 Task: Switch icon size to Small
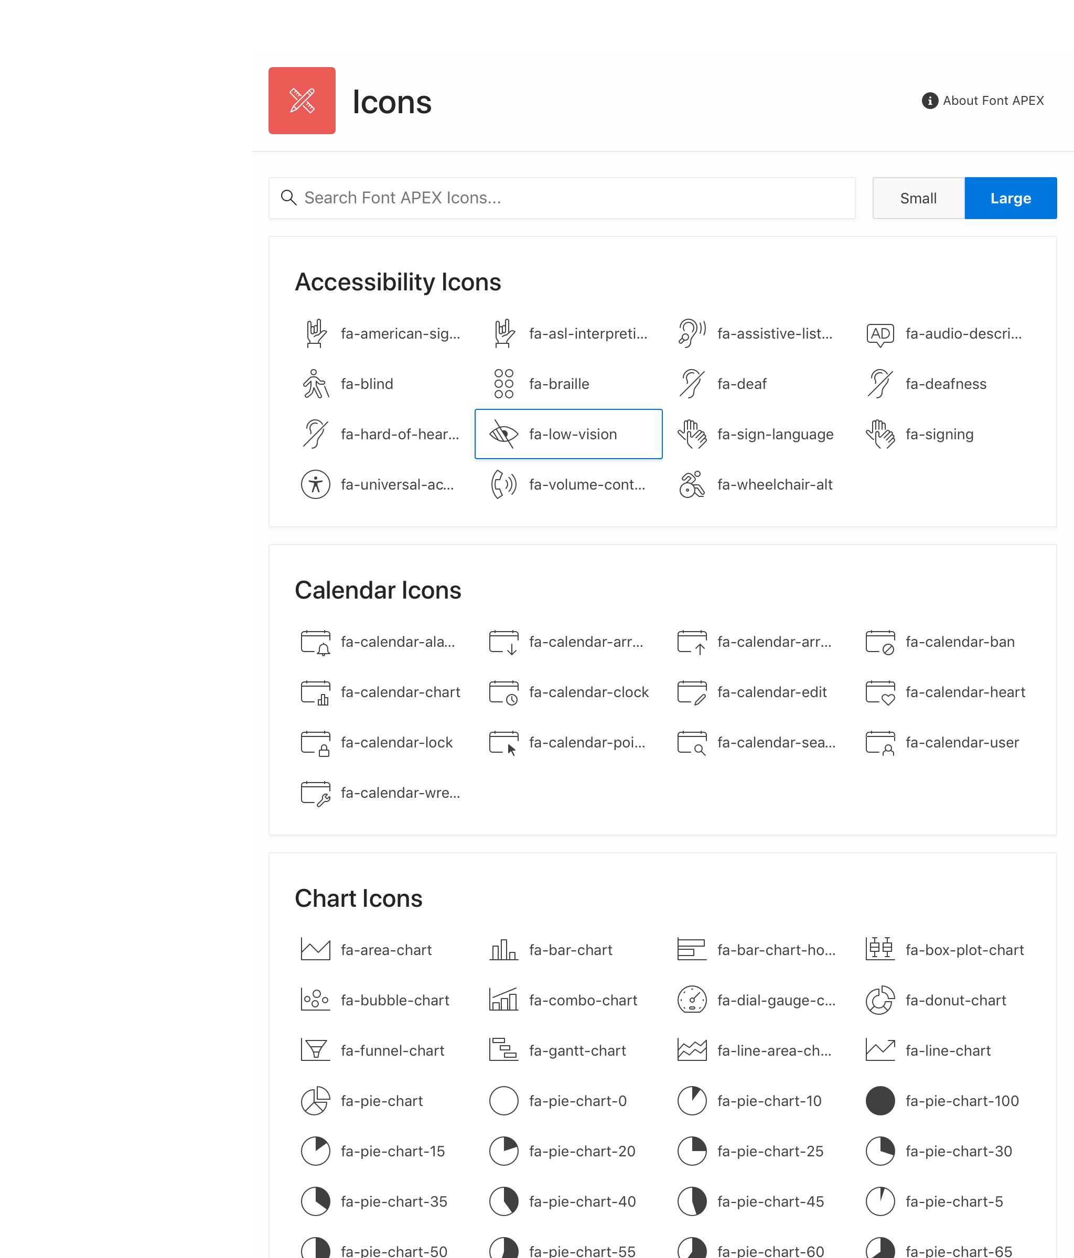(x=918, y=197)
